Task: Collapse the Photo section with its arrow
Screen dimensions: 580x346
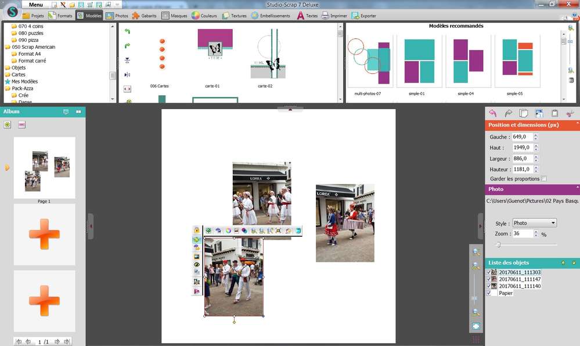Action: (577, 189)
